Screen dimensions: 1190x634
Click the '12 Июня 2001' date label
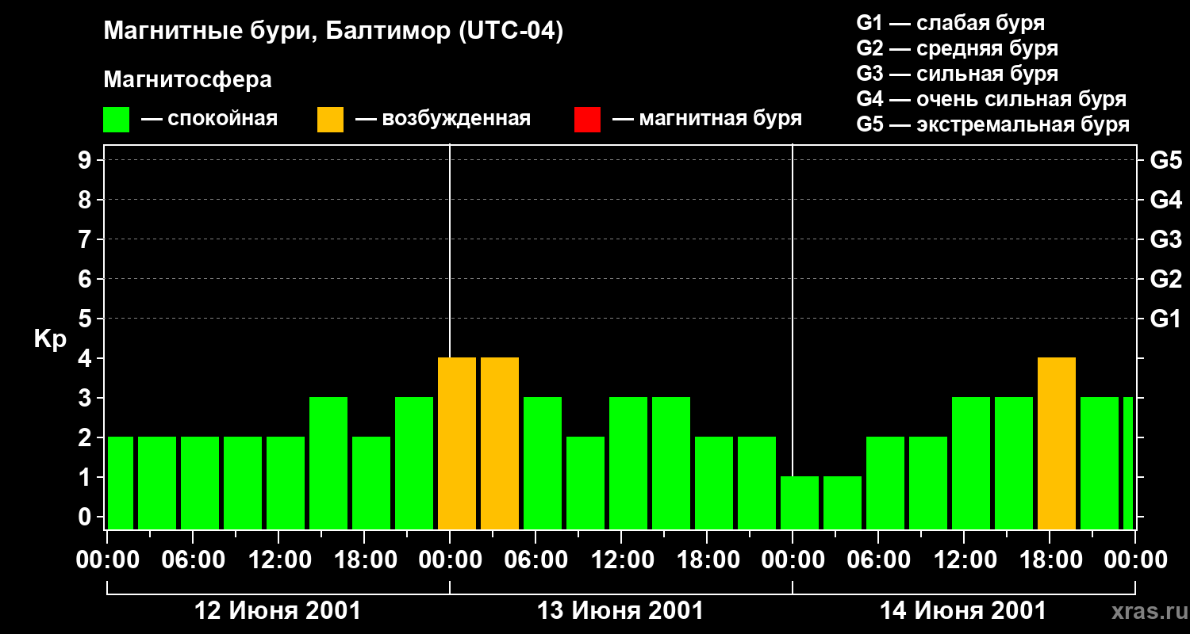(x=278, y=611)
